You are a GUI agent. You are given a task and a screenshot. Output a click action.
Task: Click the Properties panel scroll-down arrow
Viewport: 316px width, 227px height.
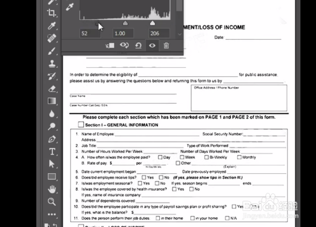180,34
